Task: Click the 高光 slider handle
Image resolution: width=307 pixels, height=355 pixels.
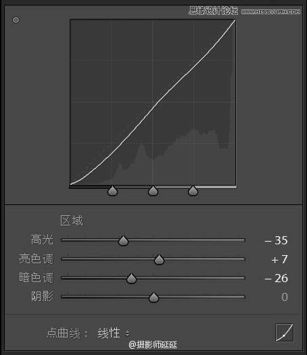Action: tap(124, 241)
